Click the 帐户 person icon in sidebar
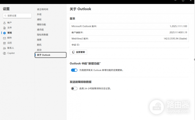Image resolution: width=195 pixels, height=120 pixels. click(x=5, y=23)
